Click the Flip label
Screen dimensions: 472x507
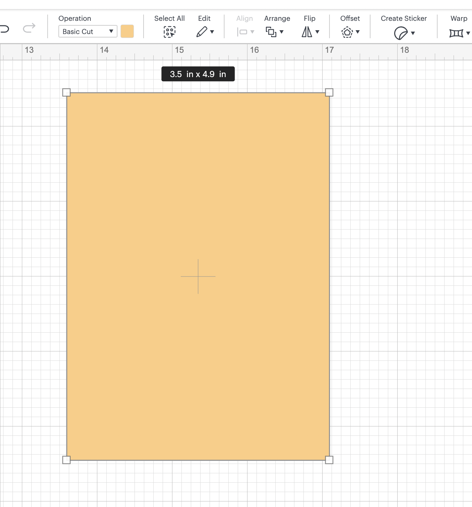click(309, 19)
